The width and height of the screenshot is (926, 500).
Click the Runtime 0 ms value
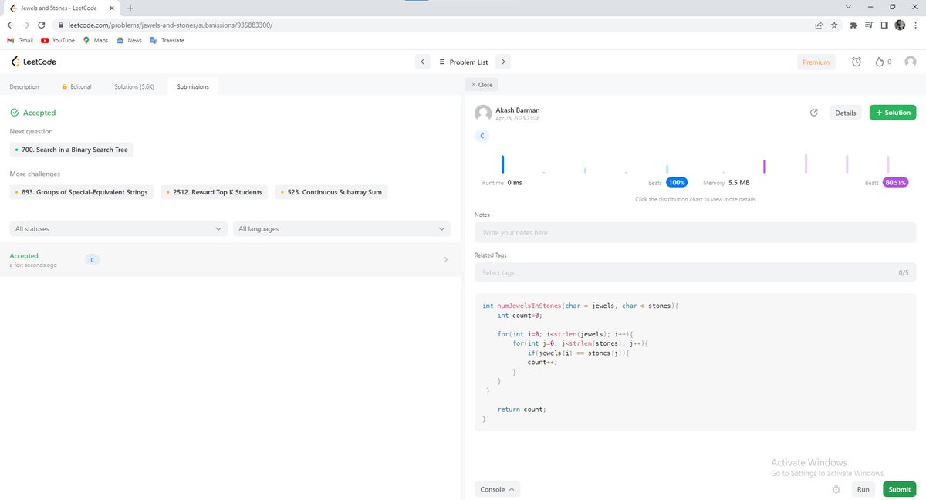(515, 183)
